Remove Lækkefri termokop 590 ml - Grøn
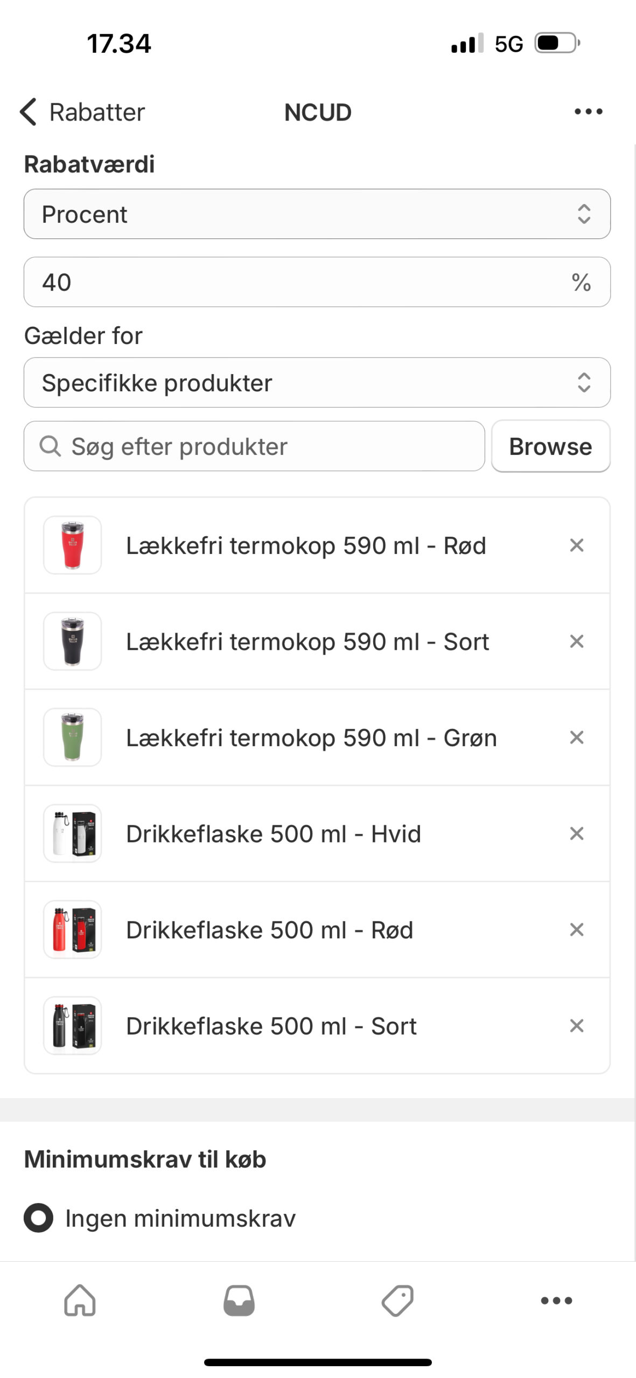This screenshot has width=636, height=1378. pos(576,737)
